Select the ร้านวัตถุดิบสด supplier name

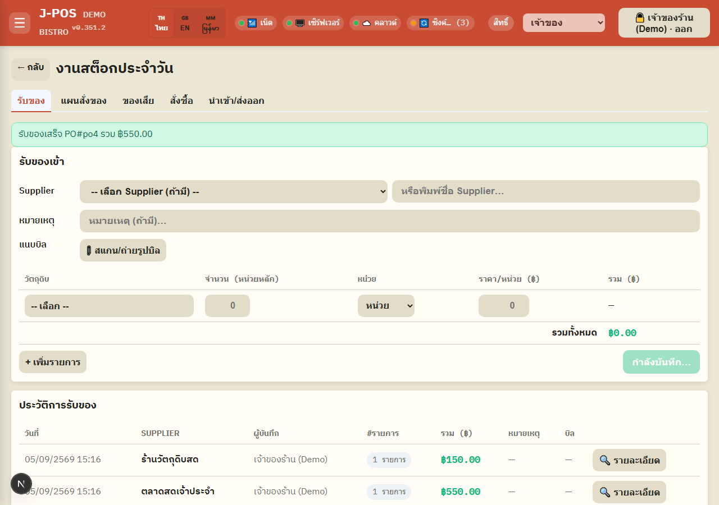tap(170, 460)
